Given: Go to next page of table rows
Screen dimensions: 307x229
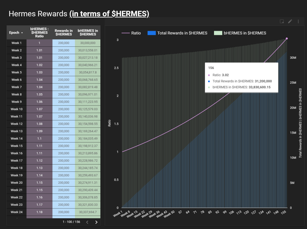Looking at the screenshot, I should coord(96,222).
